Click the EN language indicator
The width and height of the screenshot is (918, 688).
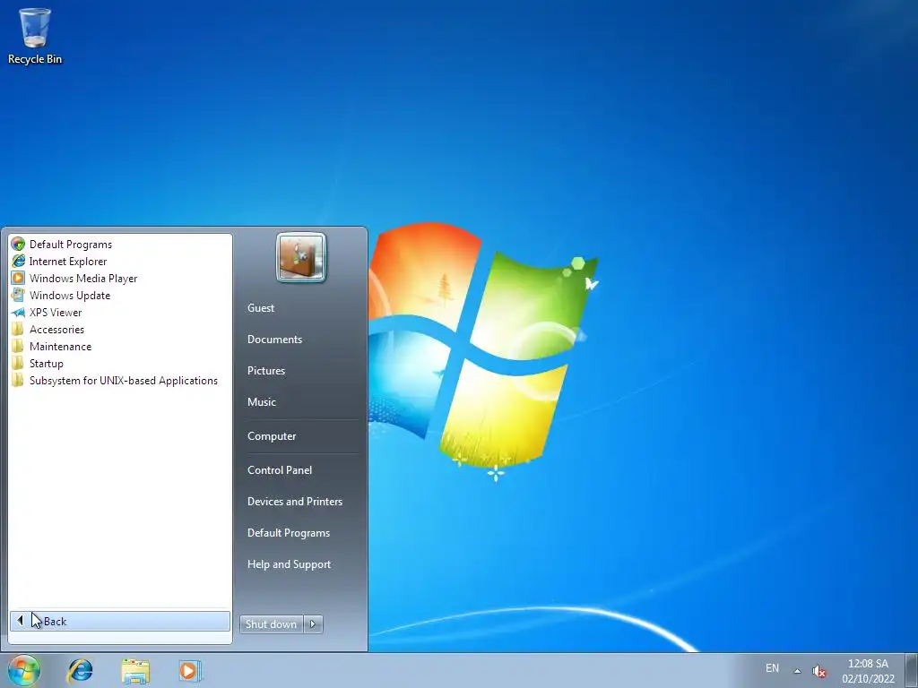pyautogui.click(x=772, y=667)
